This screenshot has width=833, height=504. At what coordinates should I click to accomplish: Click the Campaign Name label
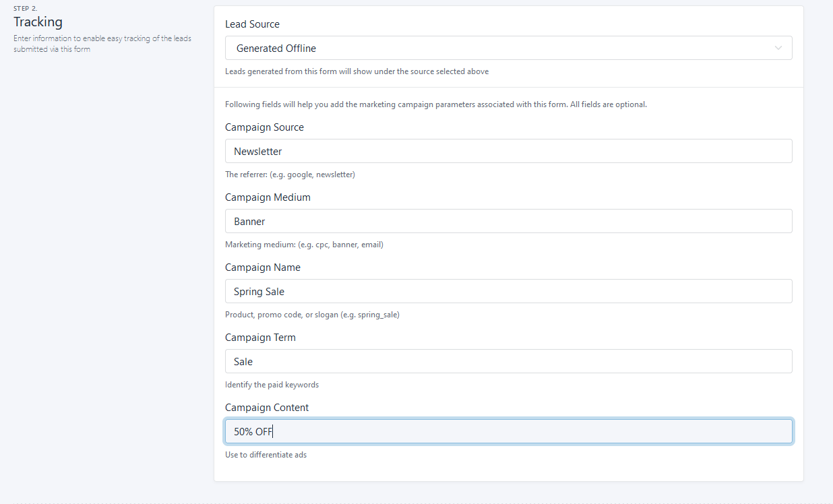pyautogui.click(x=263, y=267)
